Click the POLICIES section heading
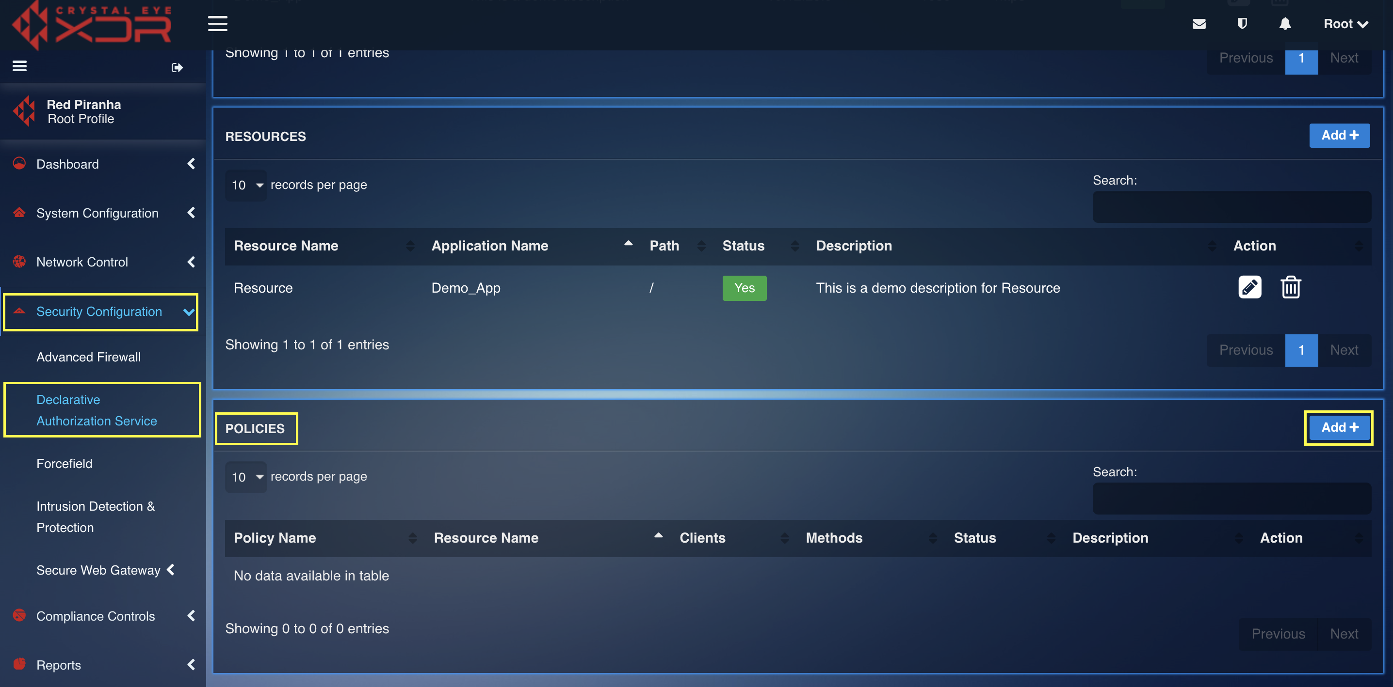The image size is (1393, 687). tap(255, 428)
